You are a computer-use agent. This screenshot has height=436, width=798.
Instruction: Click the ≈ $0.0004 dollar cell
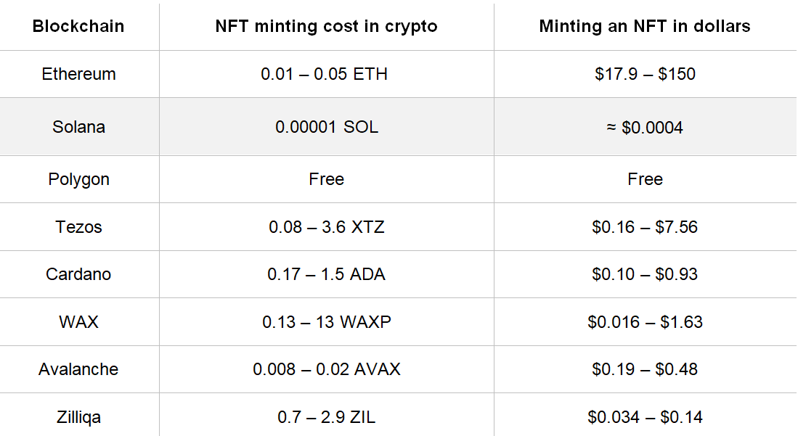pyautogui.click(x=645, y=128)
